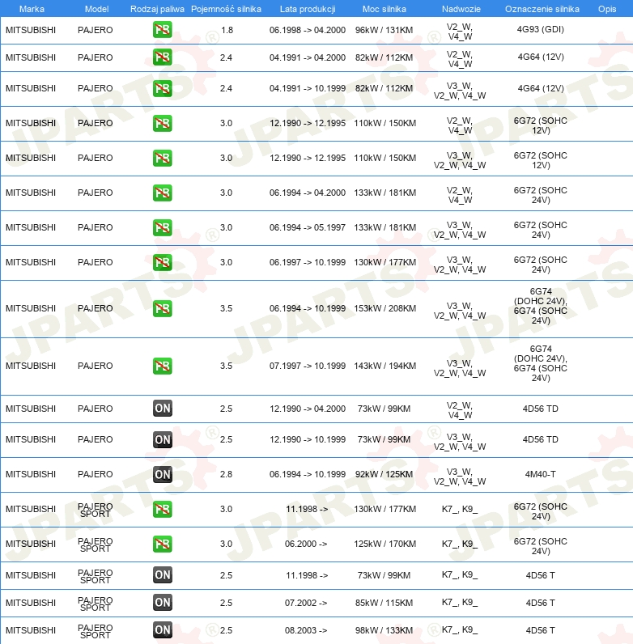Select the 125kW / 170KM power cell

[x=384, y=544]
